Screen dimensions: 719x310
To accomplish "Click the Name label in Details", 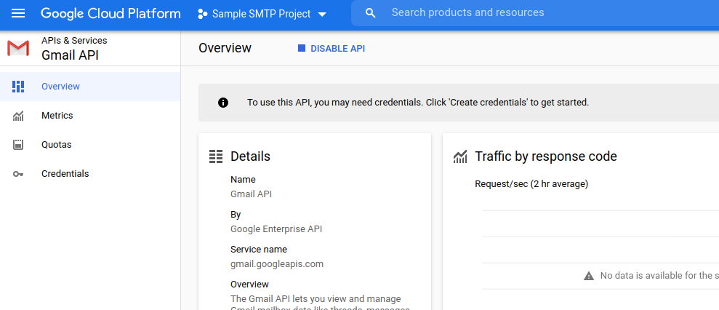I will pyautogui.click(x=243, y=180).
